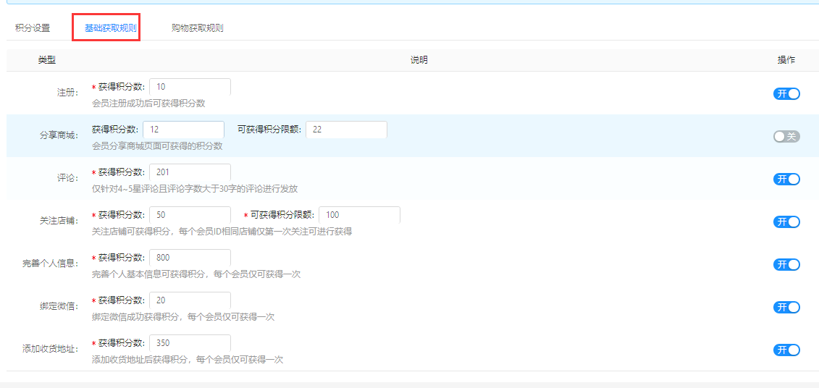Focus 关注店铺 limit field showing 100
Screen dimensions: 819x388
tap(359, 215)
